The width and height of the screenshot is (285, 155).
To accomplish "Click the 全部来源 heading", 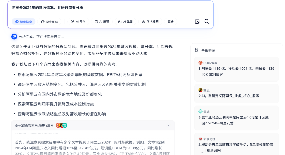I will point(208,51).
